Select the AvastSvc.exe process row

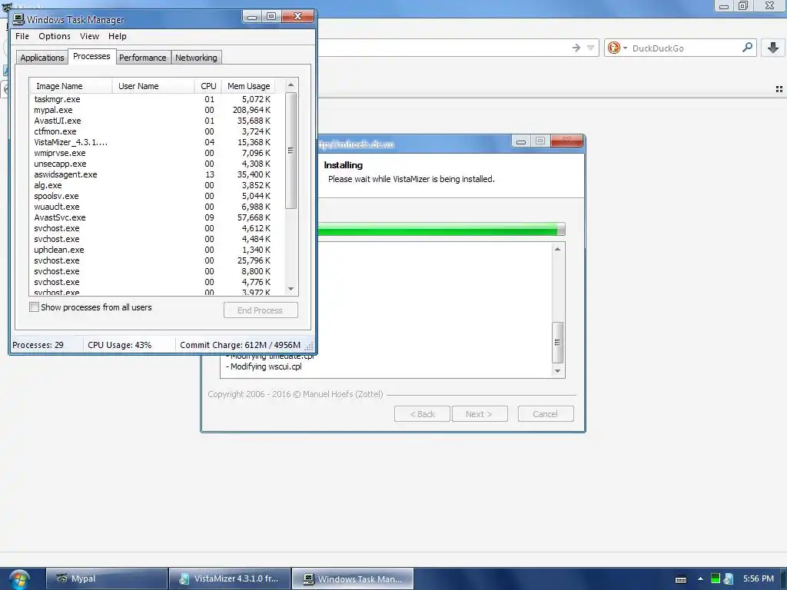click(157, 217)
